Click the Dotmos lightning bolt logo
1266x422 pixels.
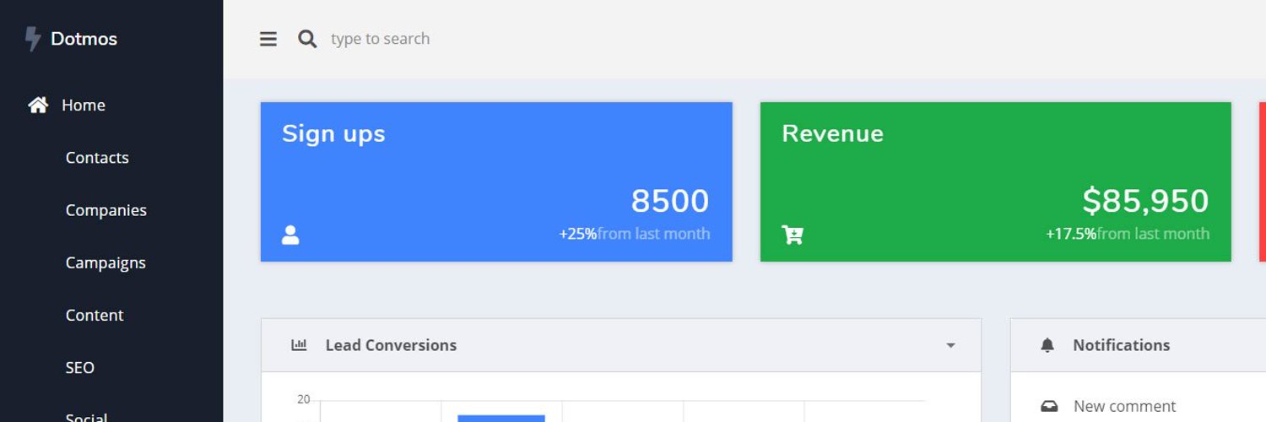tap(32, 39)
